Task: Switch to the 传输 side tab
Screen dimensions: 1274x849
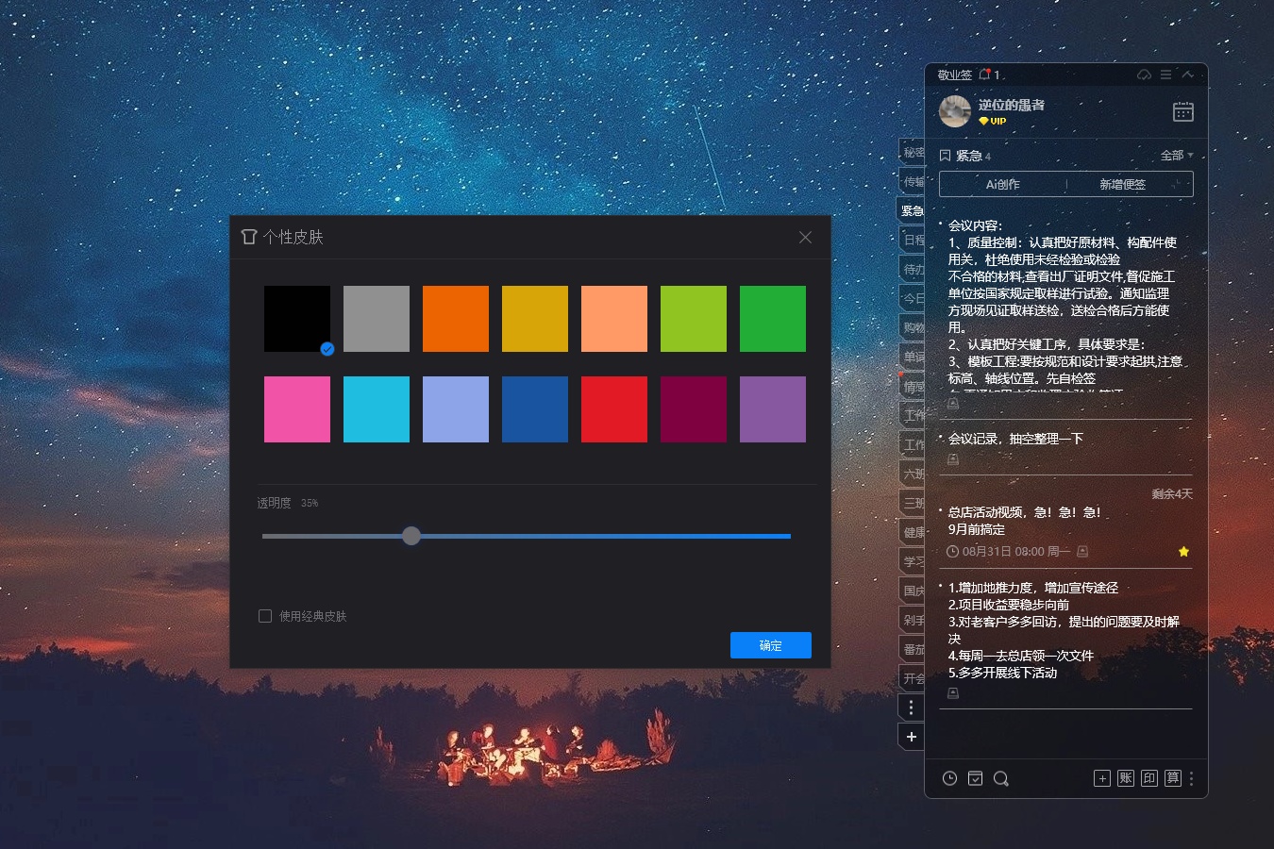Action: point(912,181)
